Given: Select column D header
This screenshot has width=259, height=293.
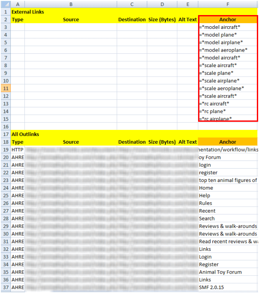Looking at the screenshot, I should [162, 4].
